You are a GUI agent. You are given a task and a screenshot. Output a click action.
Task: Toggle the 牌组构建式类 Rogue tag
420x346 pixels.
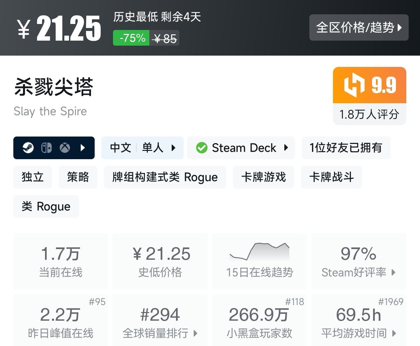click(165, 177)
